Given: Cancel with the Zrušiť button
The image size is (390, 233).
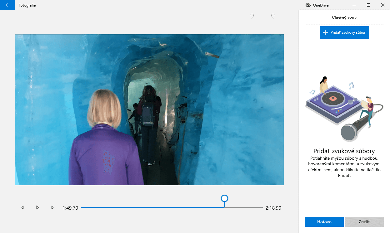Looking at the screenshot, I should [x=364, y=222].
